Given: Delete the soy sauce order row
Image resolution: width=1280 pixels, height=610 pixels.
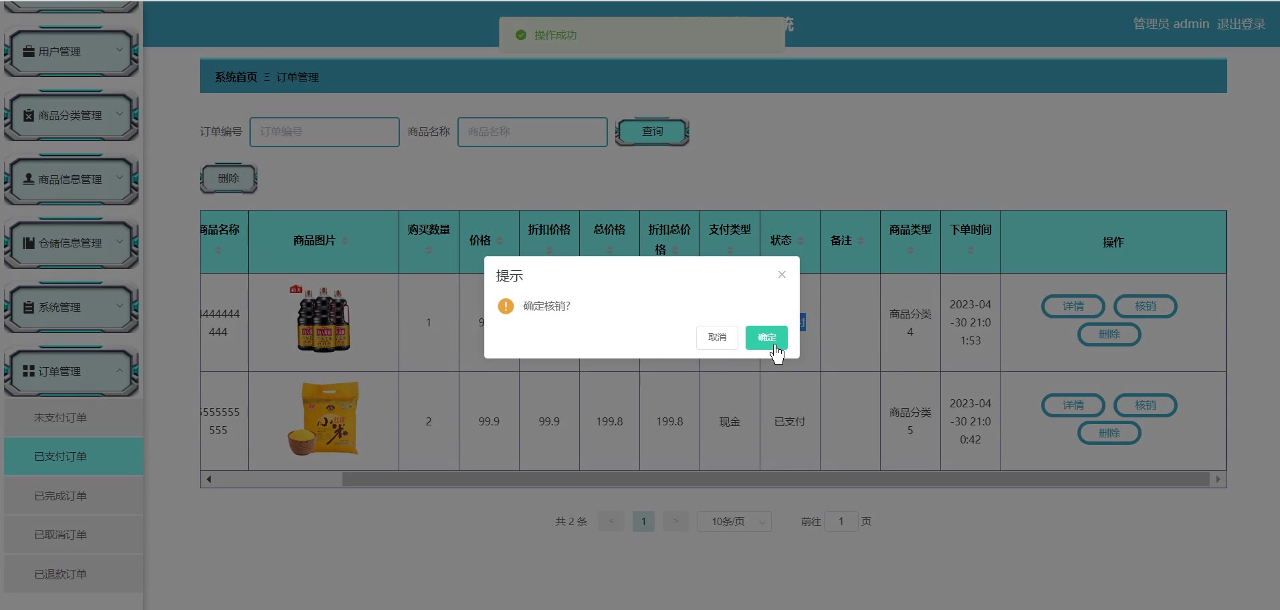Looking at the screenshot, I should (x=1109, y=334).
